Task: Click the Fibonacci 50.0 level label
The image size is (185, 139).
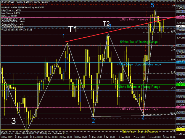Action: coord(173,60)
